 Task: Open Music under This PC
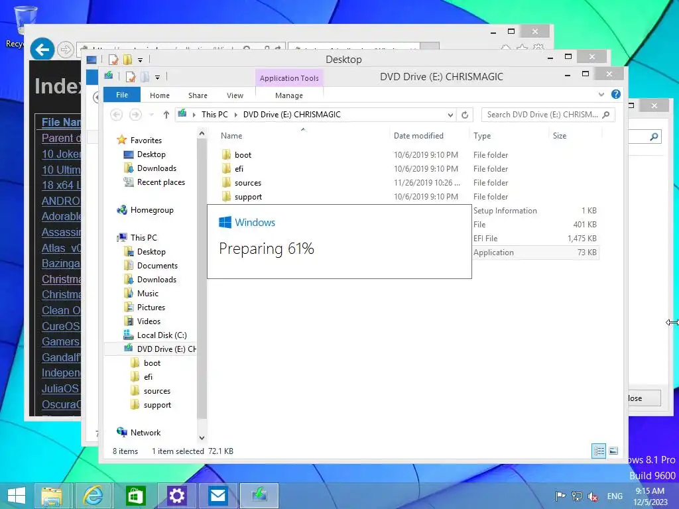(148, 293)
